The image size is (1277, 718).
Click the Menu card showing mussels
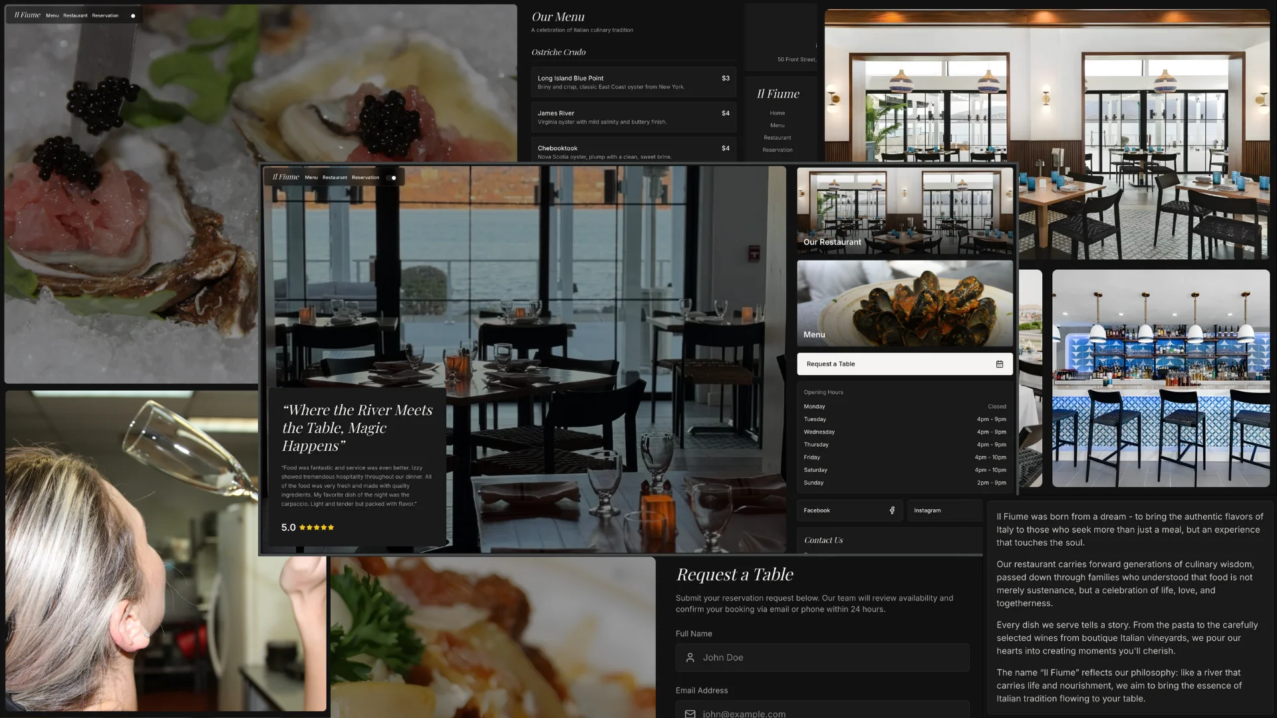[x=905, y=302]
